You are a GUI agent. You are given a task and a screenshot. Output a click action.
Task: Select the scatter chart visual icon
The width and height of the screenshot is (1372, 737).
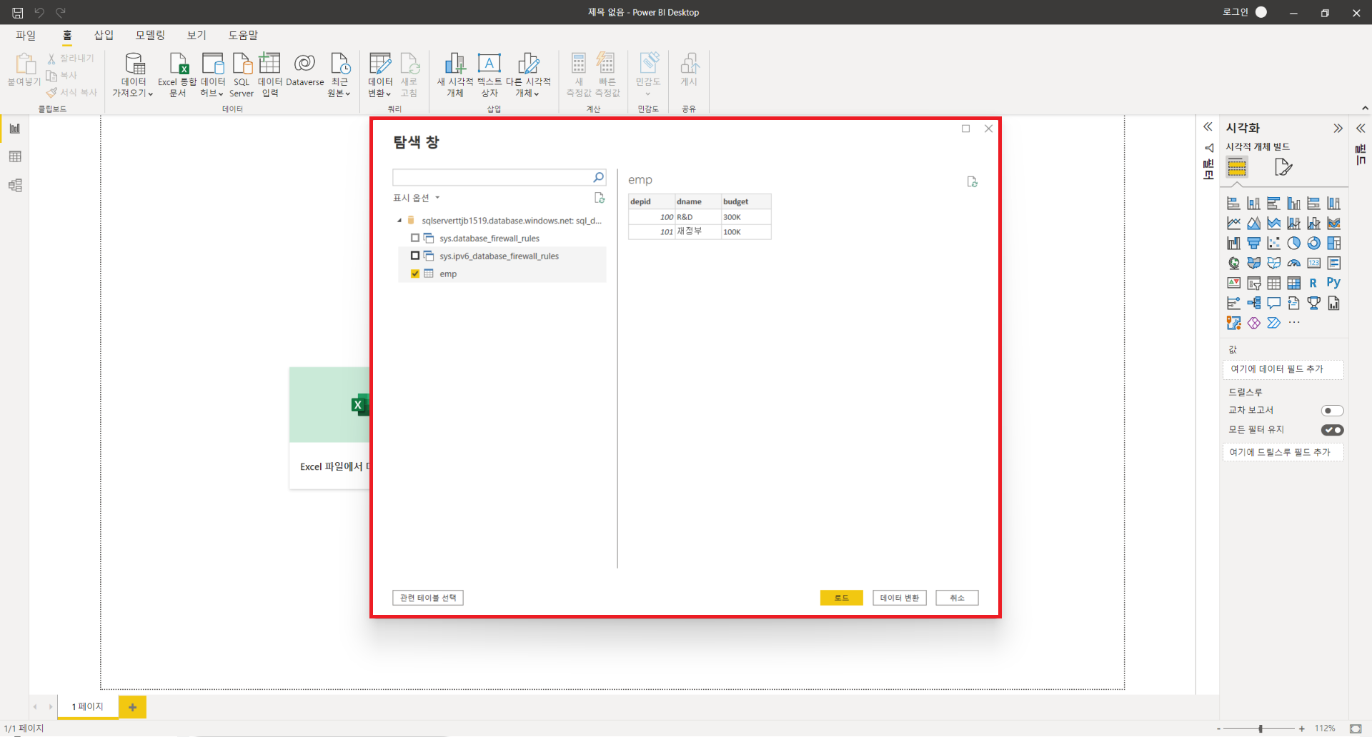point(1273,244)
